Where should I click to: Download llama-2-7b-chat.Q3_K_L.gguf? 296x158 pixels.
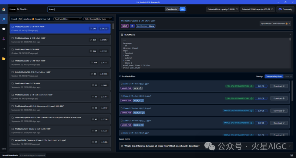click(279, 123)
